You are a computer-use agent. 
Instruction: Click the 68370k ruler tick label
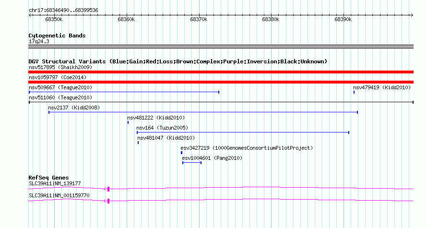[199, 19]
